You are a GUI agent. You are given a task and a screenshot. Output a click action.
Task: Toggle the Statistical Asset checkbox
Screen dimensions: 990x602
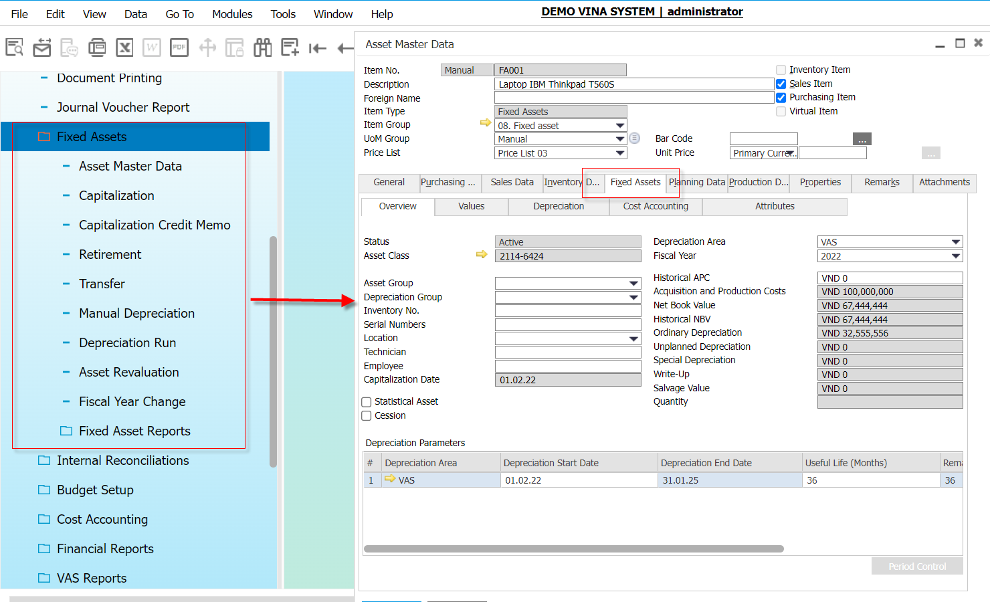367,402
